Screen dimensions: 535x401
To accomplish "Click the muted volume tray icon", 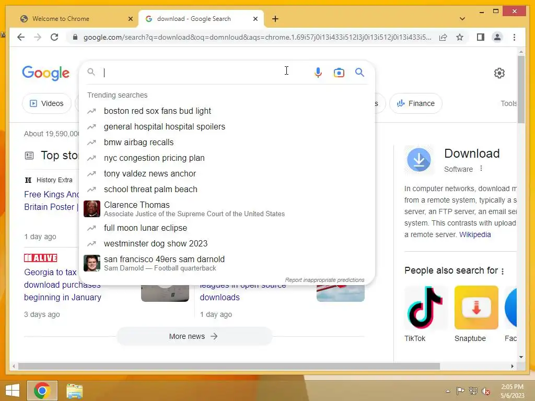I will 486,391.
